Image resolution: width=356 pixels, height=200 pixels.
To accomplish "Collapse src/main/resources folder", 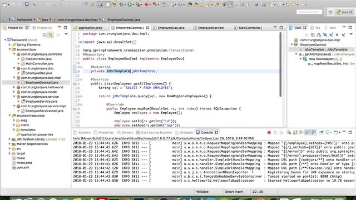I will 10,116.
